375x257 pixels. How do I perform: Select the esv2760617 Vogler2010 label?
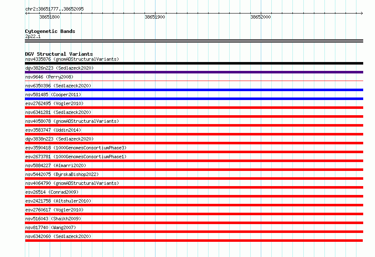click(x=54, y=210)
